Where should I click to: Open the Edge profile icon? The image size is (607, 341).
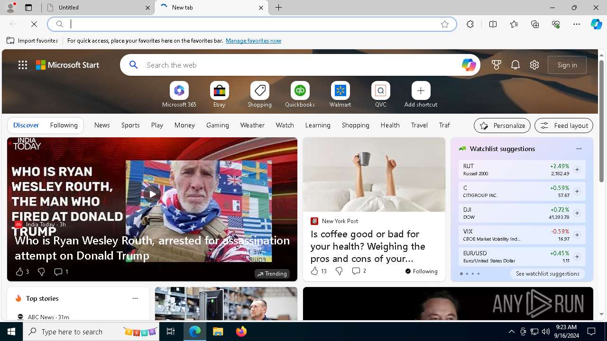pos(10,8)
